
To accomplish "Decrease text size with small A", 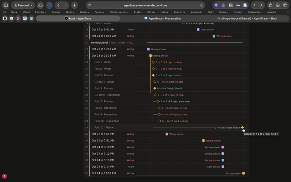I will point(255,5).
